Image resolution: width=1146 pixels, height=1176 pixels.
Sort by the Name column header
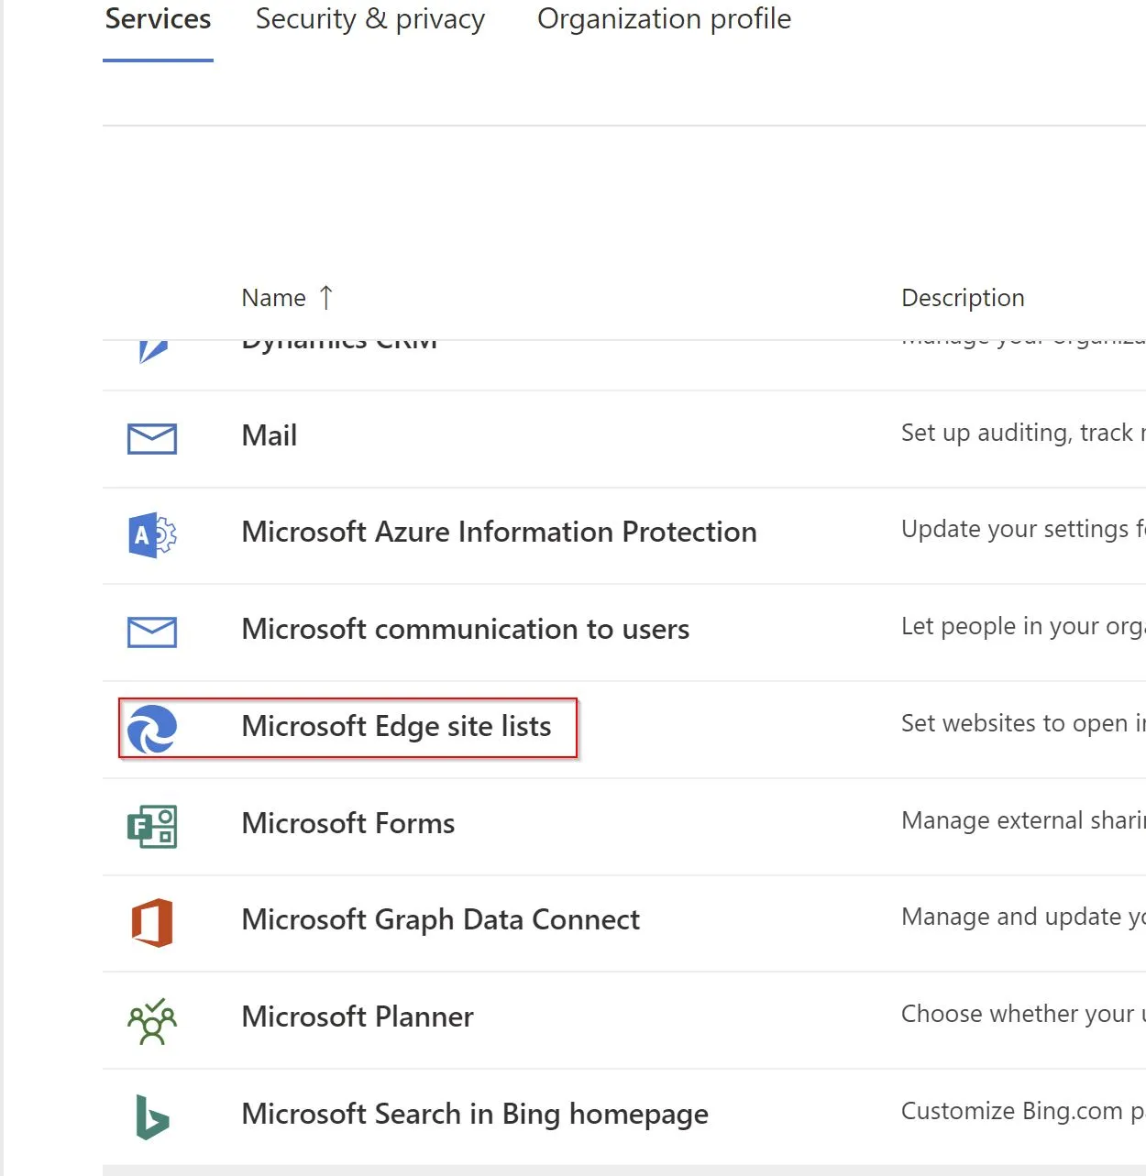(x=273, y=298)
